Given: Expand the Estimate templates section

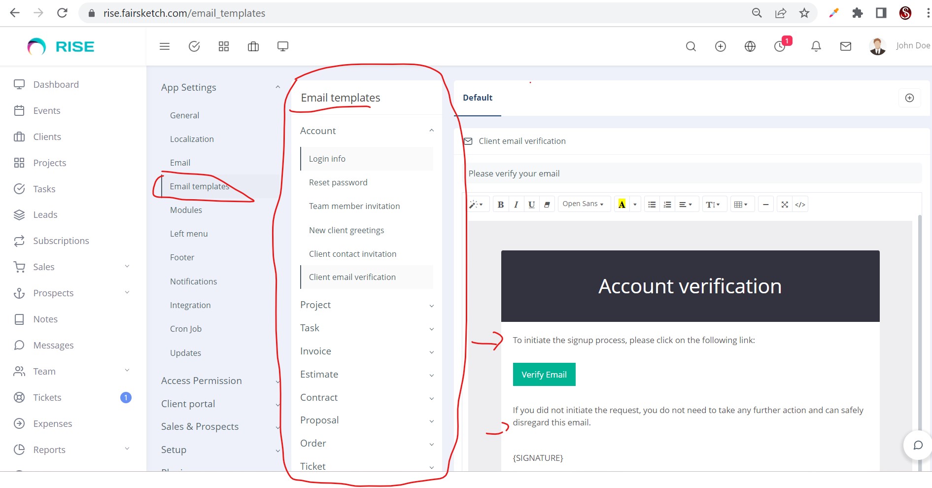Looking at the screenshot, I should click(367, 374).
